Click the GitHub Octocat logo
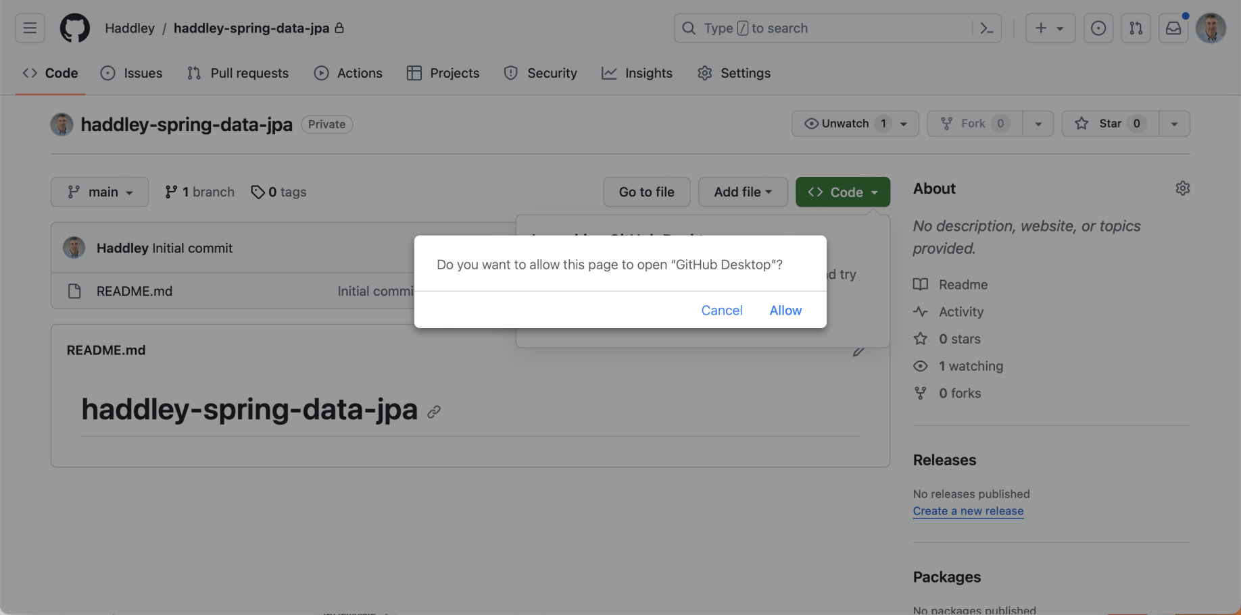1241x615 pixels. (x=74, y=28)
